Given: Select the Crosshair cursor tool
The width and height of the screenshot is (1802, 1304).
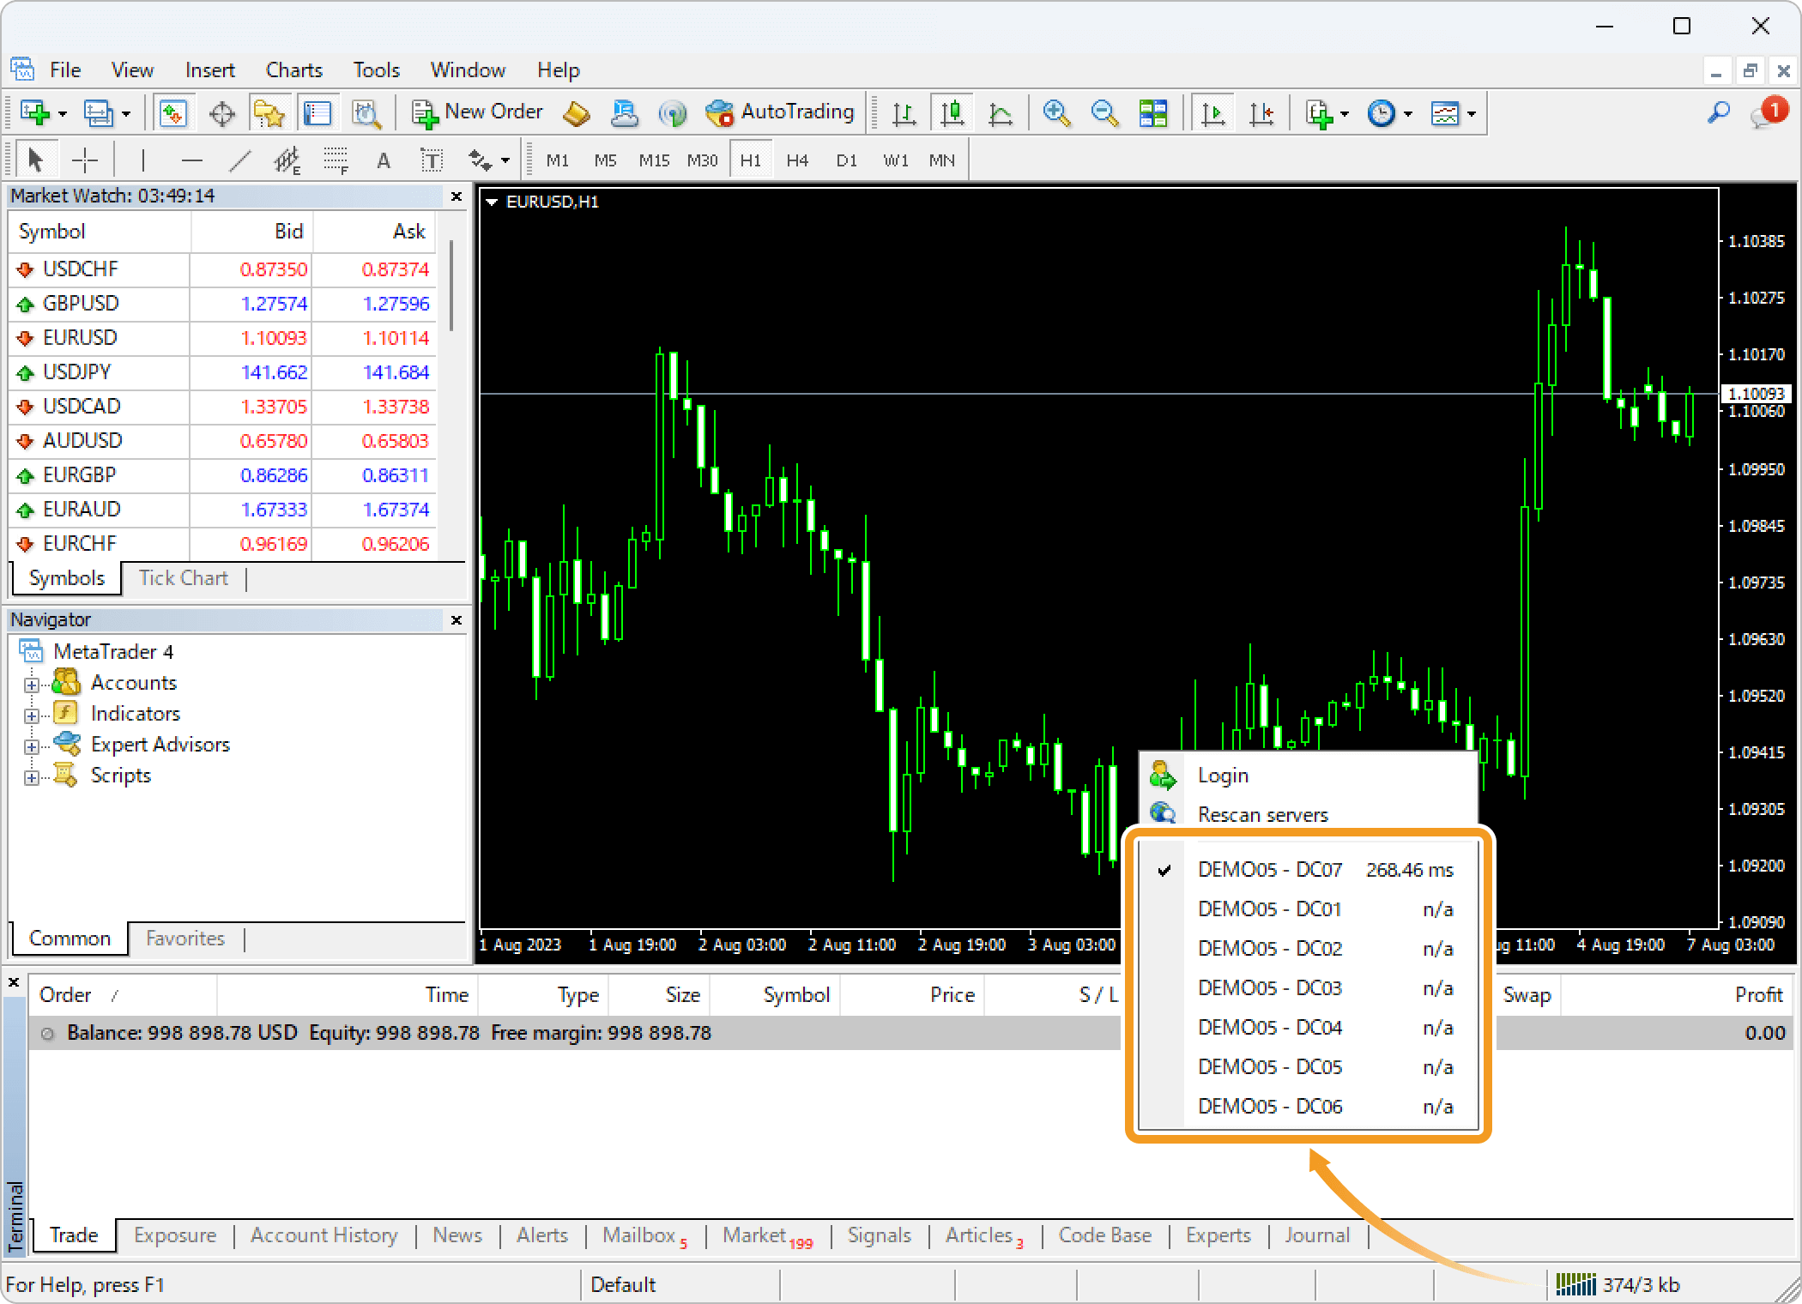Looking at the screenshot, I should point(85,160).
